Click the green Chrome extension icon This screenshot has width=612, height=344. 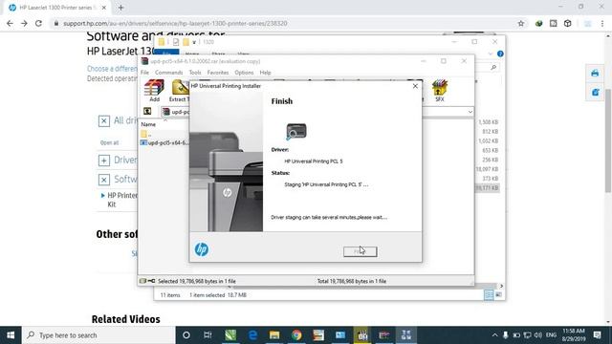[x=539, y=23]
